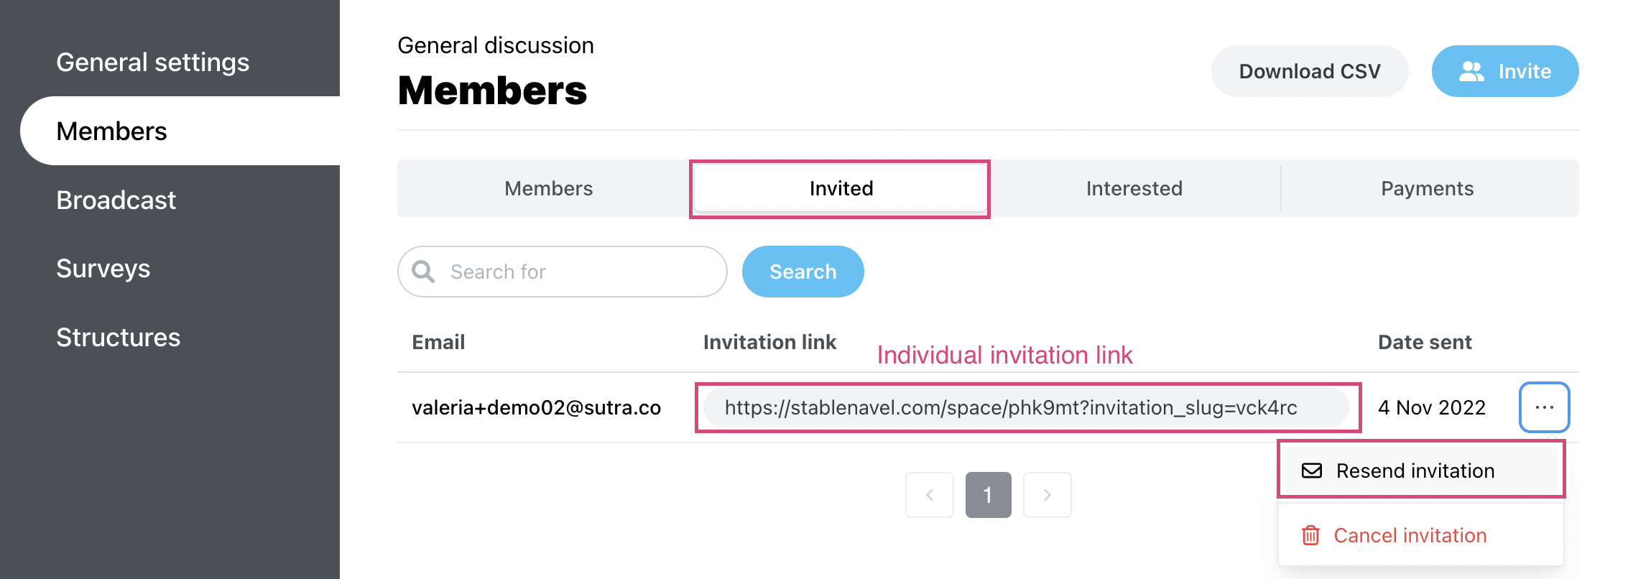Viewport: 1628px width, 579px height.
Task: Switch to the Invited tab
Action: (x=841, y=188)
